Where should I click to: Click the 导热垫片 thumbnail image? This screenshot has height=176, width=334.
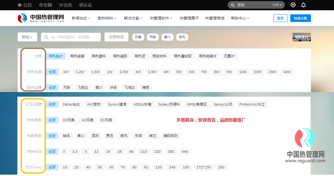tap(301, 37)
